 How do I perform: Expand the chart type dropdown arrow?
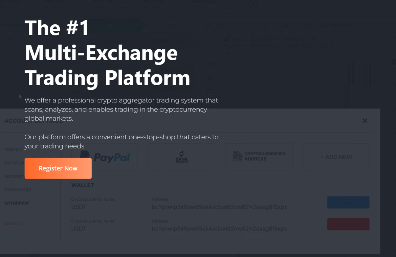[294, 25]
